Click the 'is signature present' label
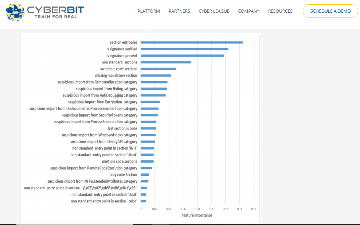The image size is (360, 225). click(122, 56)
